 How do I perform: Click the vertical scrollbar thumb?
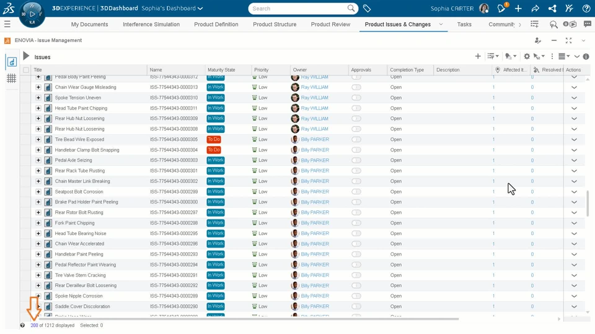pos(588,203)
